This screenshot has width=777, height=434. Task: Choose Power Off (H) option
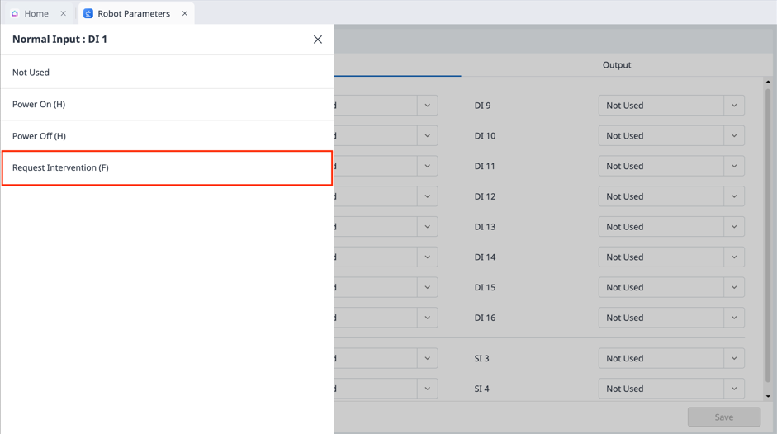click(167, 136)
